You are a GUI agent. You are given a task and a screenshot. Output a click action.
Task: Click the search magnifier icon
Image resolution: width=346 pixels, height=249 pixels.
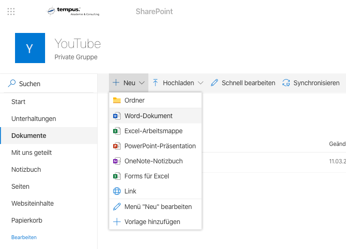click(x=12, y=83)
